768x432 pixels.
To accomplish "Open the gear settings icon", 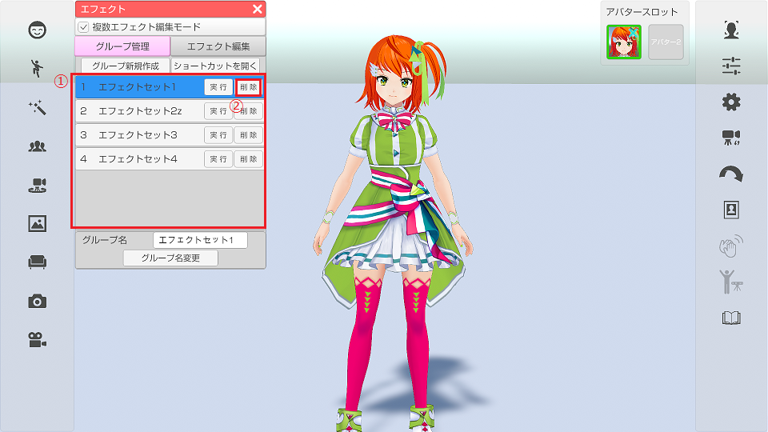I will pyautogui.click(x=731, y=102).
